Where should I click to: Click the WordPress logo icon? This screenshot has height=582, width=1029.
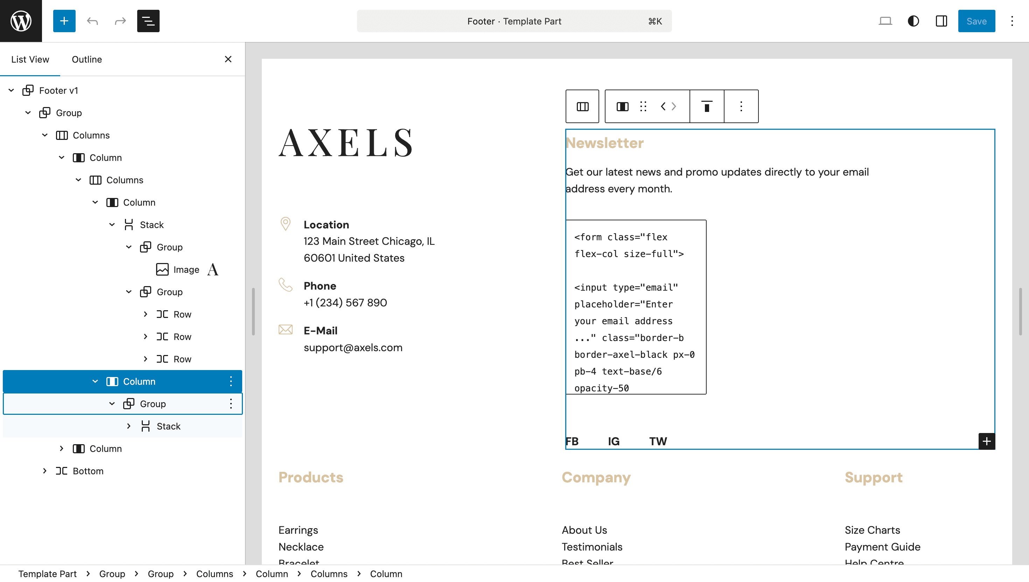(21, 21)
